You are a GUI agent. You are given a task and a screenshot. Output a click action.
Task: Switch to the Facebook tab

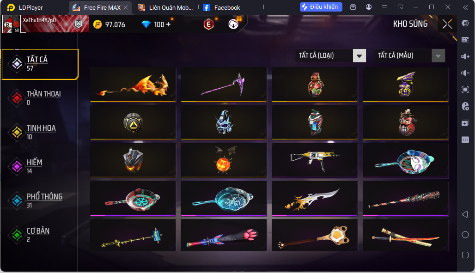(x=222, y=7)
